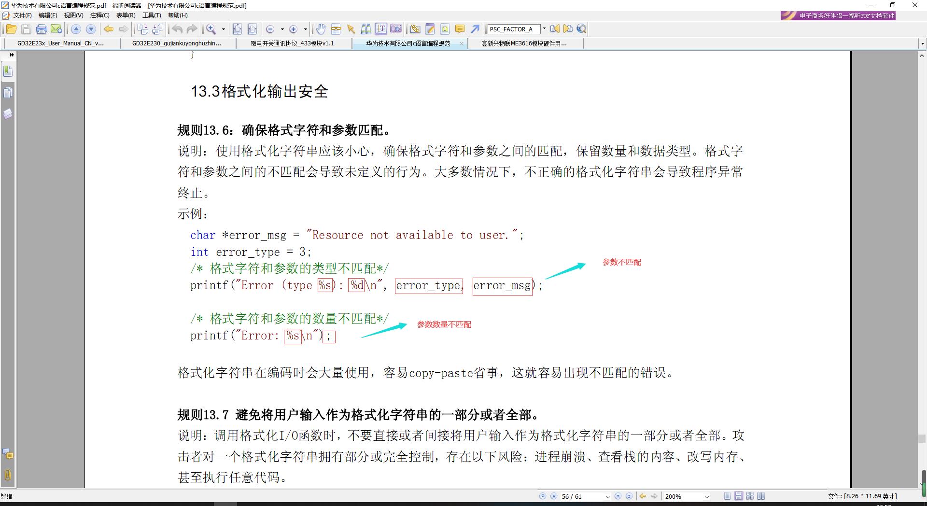
Task: Insert an arrow annotation
Action: 475,29
